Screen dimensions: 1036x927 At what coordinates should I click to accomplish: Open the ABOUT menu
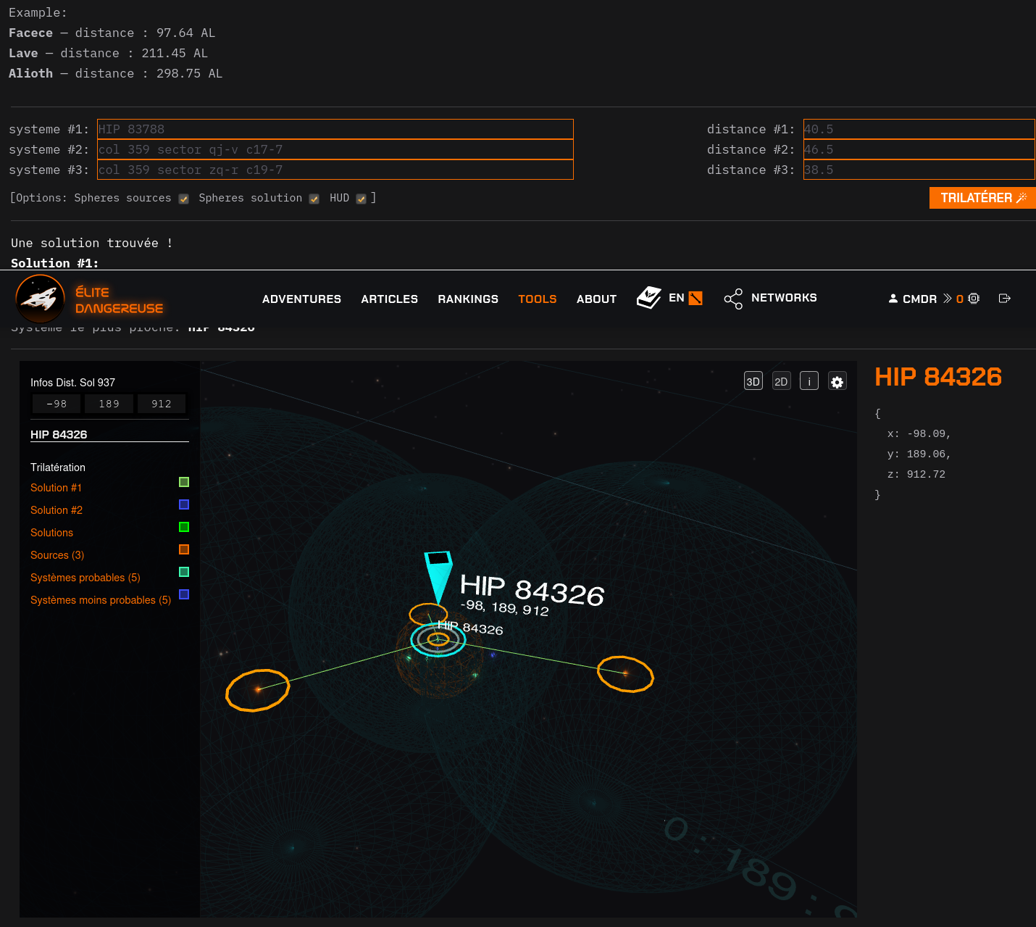coord(596,299)
